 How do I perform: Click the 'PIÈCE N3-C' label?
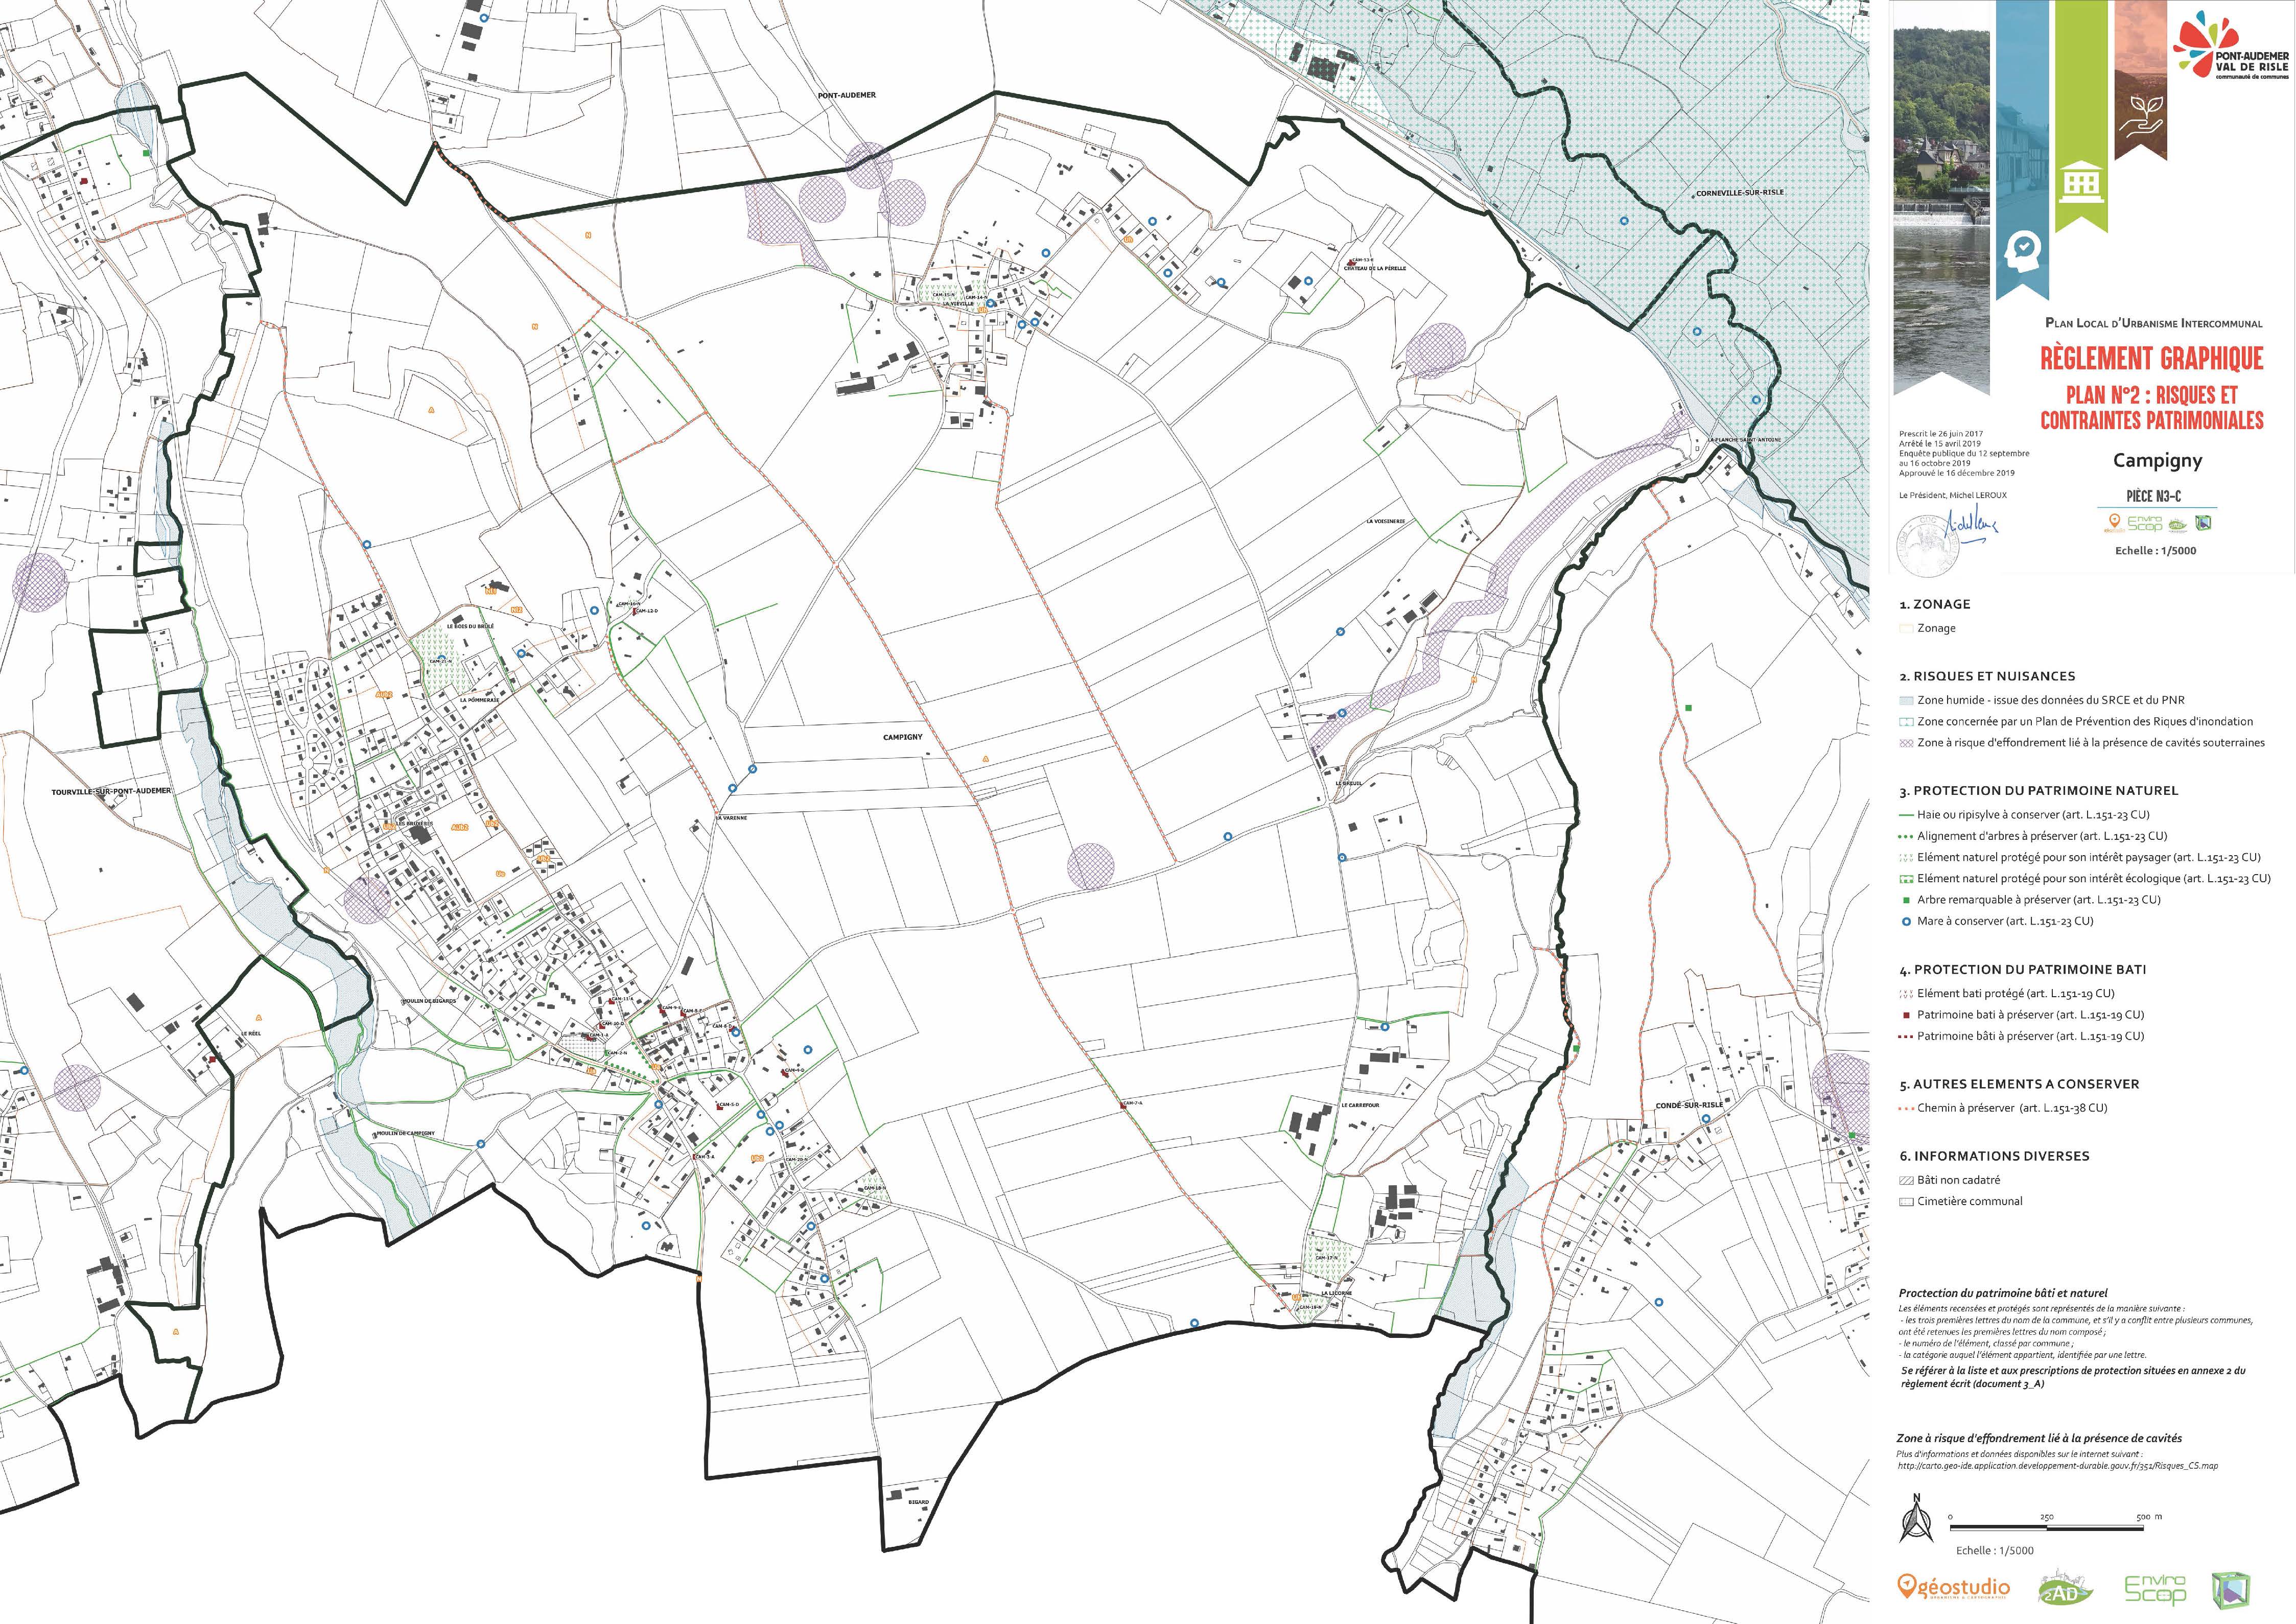tap(2153, 496)
